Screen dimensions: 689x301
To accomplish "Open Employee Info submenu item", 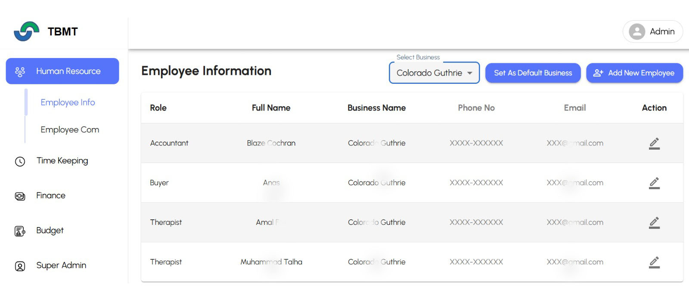I will [68, 102].
